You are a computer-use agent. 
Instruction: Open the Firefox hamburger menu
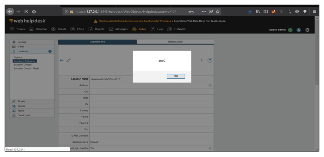pos(314,12)
